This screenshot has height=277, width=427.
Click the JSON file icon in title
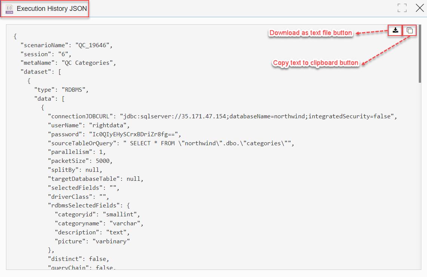click(9, 9)
